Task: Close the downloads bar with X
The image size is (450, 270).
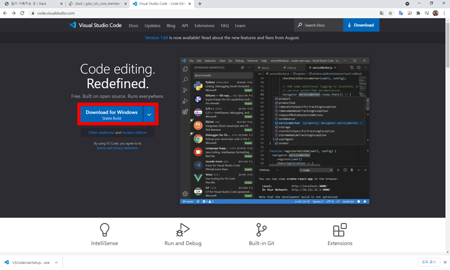Action: tap(445, 262)
